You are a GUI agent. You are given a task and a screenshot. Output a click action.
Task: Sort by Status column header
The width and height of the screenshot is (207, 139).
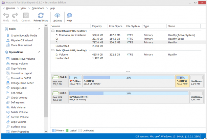pos(183,26)
